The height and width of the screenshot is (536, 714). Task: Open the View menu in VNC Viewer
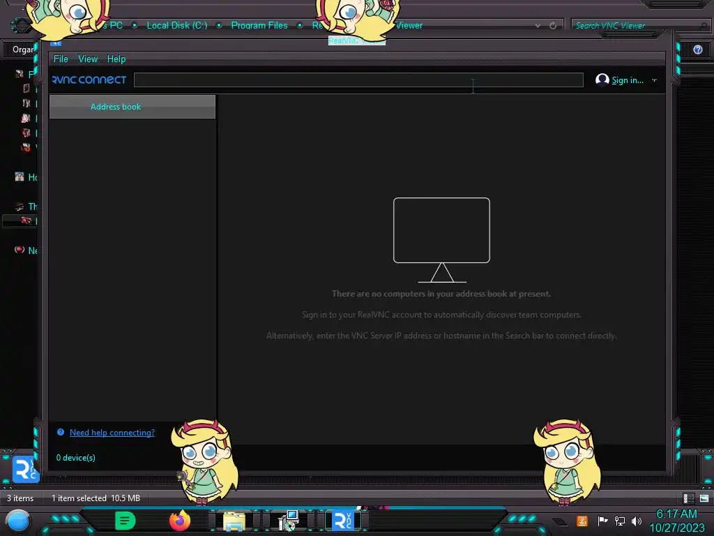point(87,59)
